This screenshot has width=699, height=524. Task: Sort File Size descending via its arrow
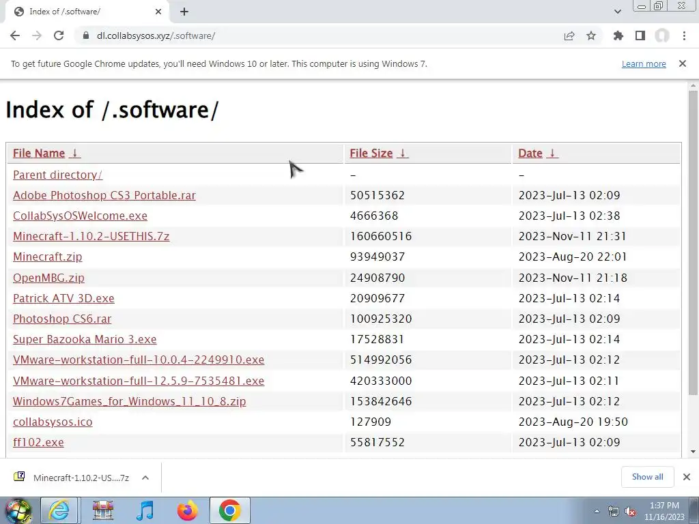click(403, 154)
